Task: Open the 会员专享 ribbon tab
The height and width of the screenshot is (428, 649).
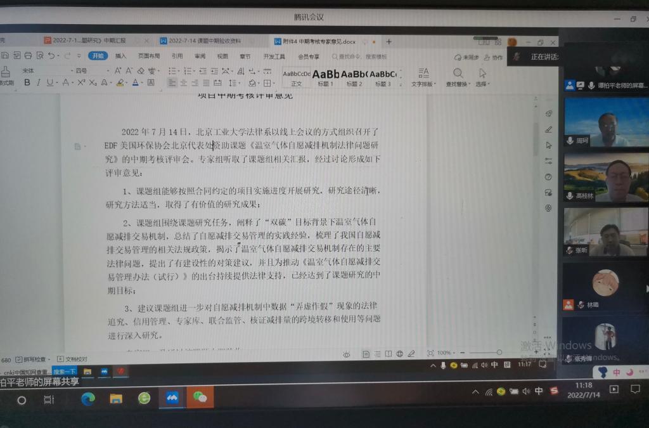Action: tap(309, 56)
